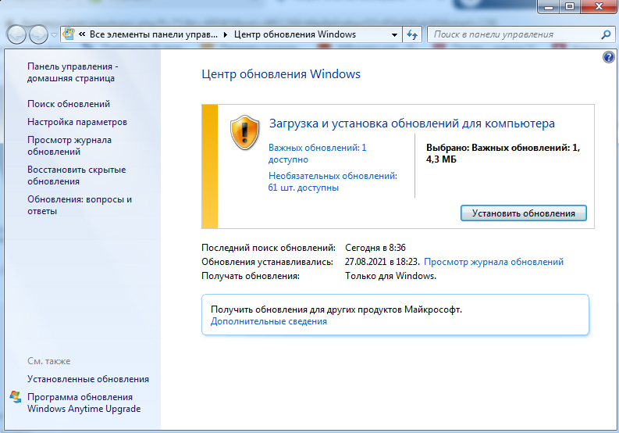619x433 pixels.
Task: Click the Refresh icon beside address bar
Action: tap(414, 34)
